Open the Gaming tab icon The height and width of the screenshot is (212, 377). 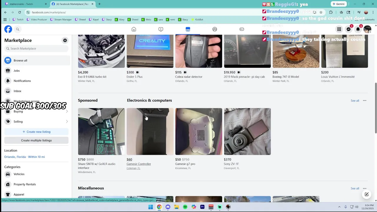(242, 29)
